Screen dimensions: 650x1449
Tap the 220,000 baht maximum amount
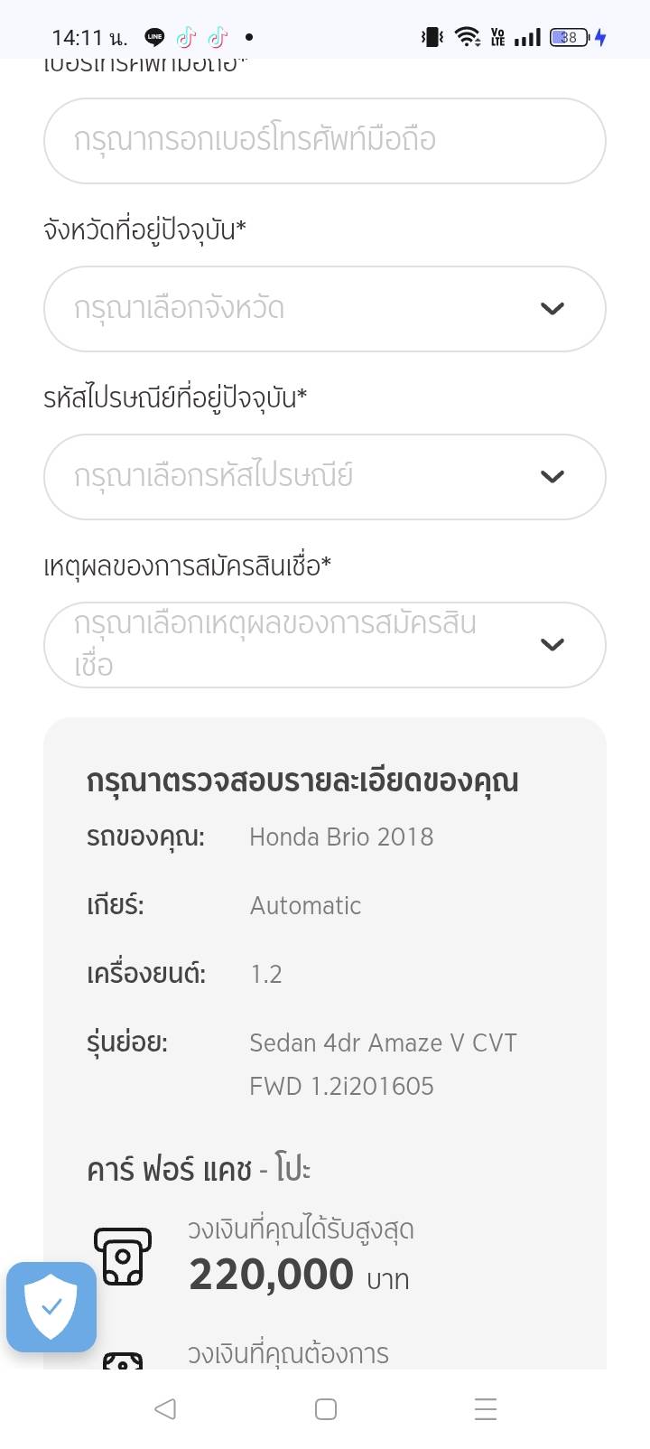(271, 1275)
